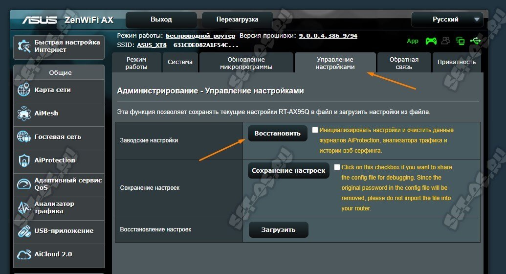Open AiProtection menu label

(55, 160)
